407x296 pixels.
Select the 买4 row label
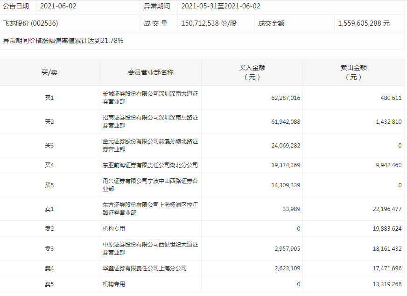(49, 165)
